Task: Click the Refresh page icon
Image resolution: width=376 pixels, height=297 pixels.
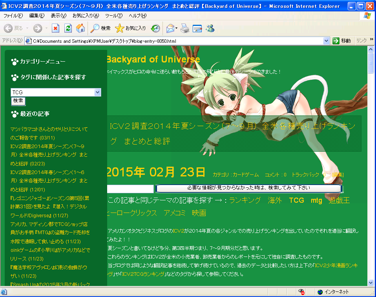Action: pyautogui.click(x=68, y=28)
